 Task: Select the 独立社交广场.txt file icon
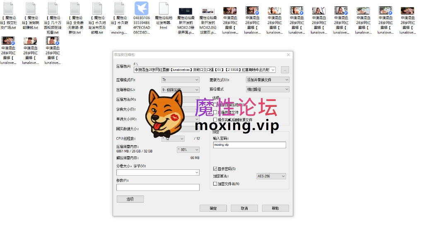click(x=8, y=8)
